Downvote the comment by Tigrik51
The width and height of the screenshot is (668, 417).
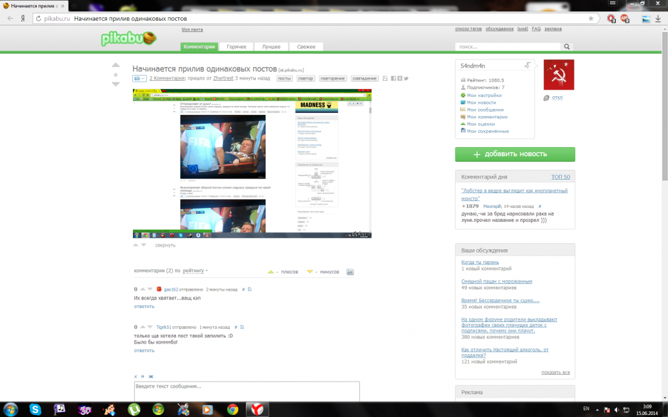(x=150, y=327)
